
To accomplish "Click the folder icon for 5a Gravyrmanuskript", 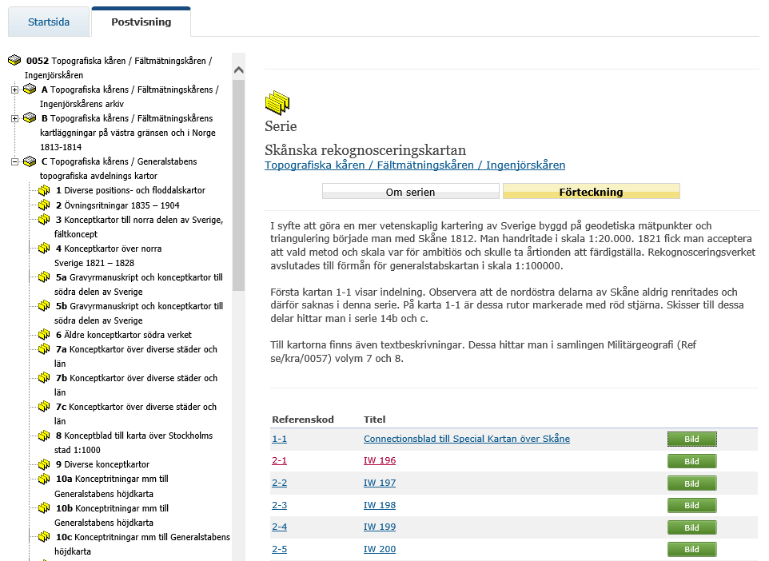I will click(45, 277).
